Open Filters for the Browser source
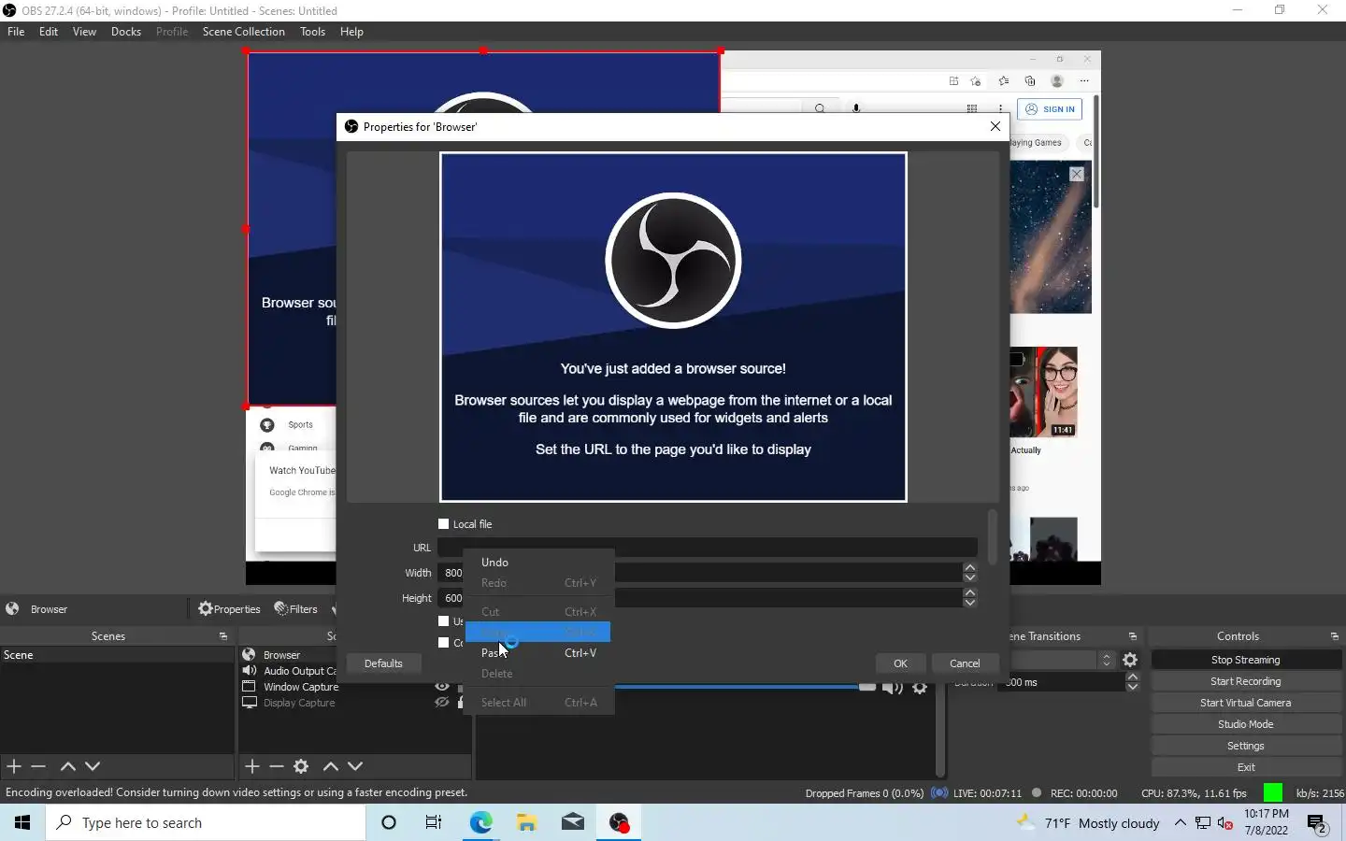The width and height of the screenshot is (1346, 841). [x=295, y=609]
